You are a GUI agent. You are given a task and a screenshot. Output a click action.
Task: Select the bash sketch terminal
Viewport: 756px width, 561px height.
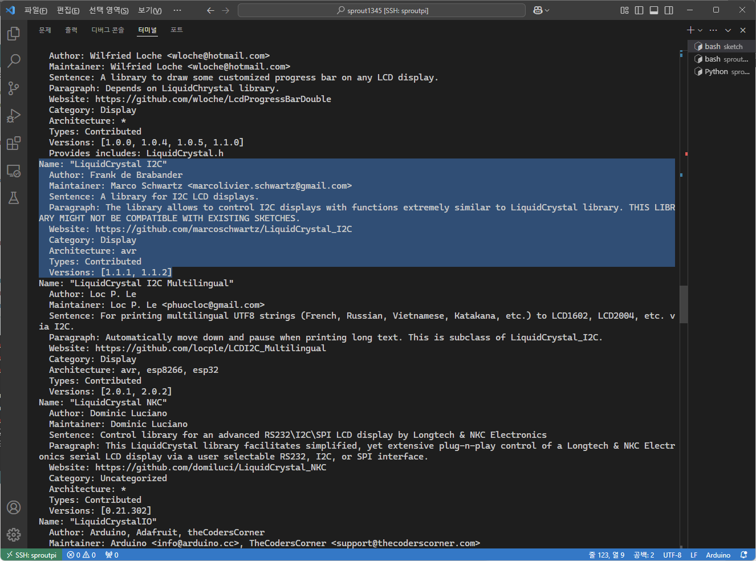pos(721,46)
